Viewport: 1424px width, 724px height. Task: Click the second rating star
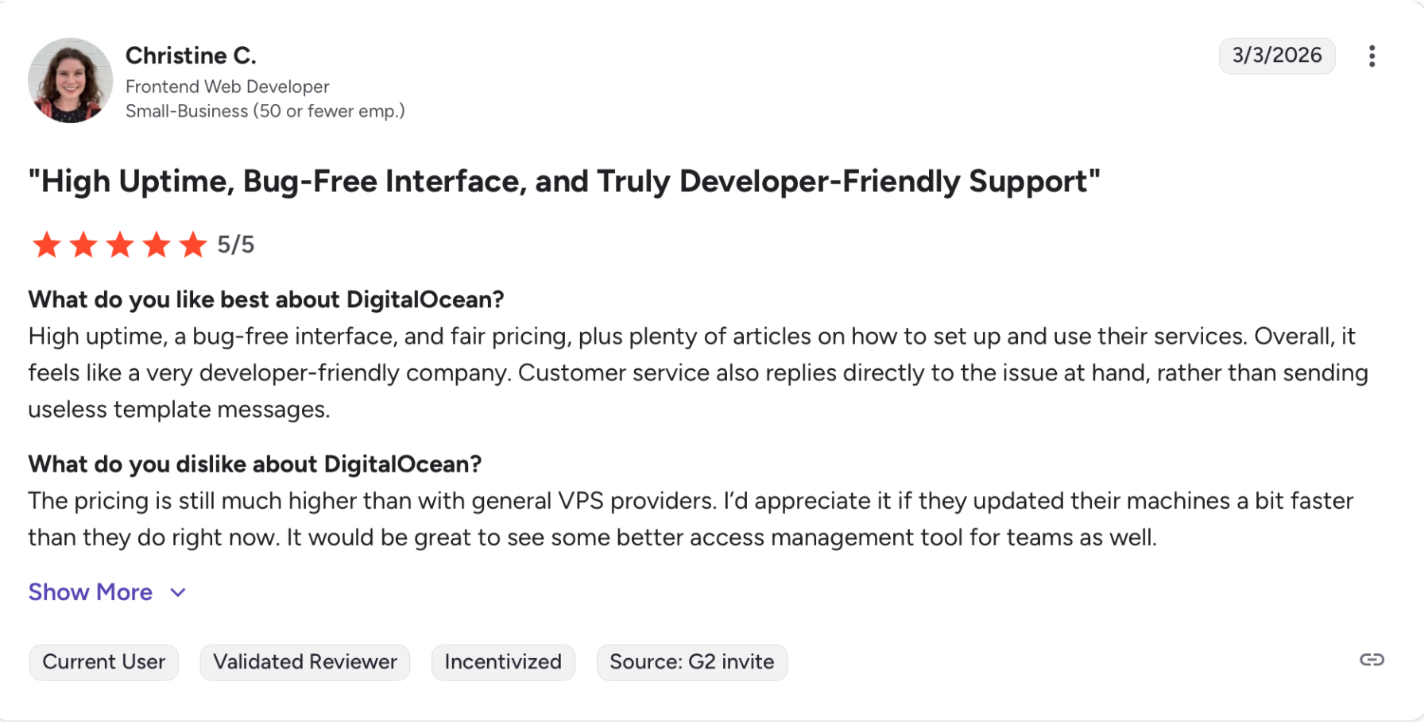pos(83,245)
